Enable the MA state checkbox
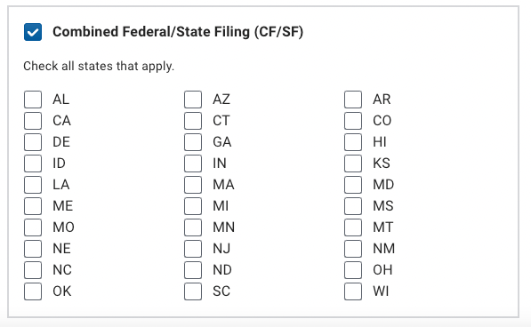531x327 pixels. pyautogui.click(x=193, y=185)
